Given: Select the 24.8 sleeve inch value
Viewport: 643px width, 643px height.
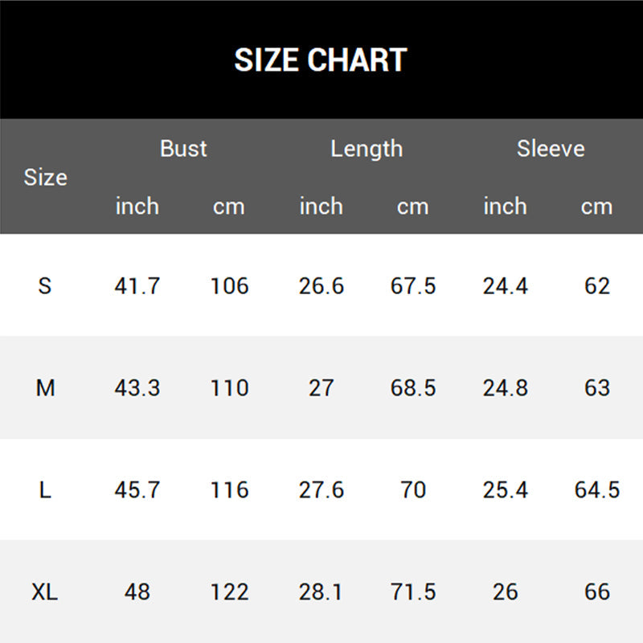Looking at the screenshot, I should 505,387.
